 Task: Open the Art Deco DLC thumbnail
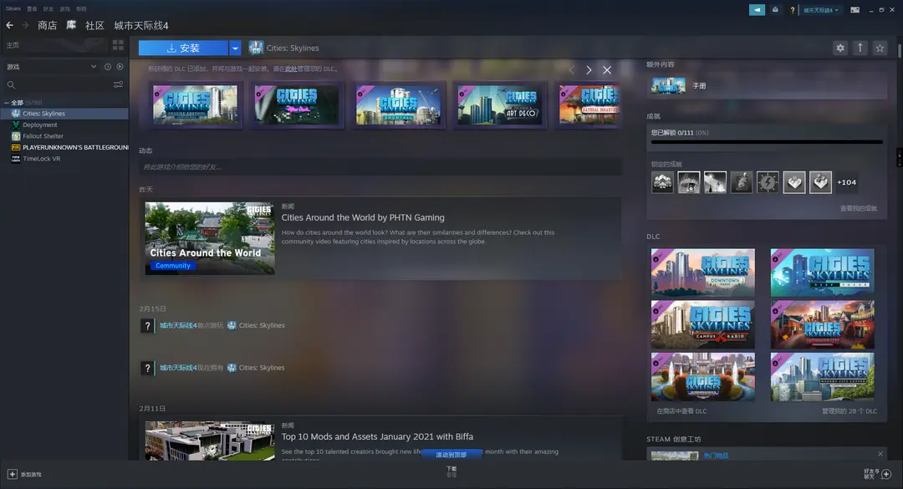coord(499,104)
